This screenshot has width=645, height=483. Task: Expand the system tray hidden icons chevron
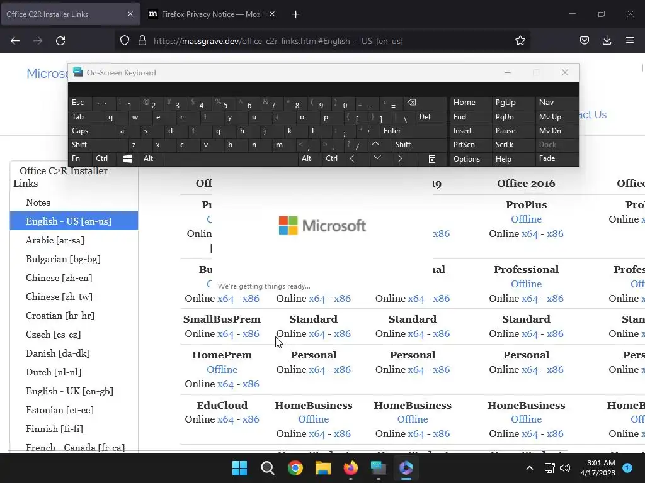click(530, 468)
